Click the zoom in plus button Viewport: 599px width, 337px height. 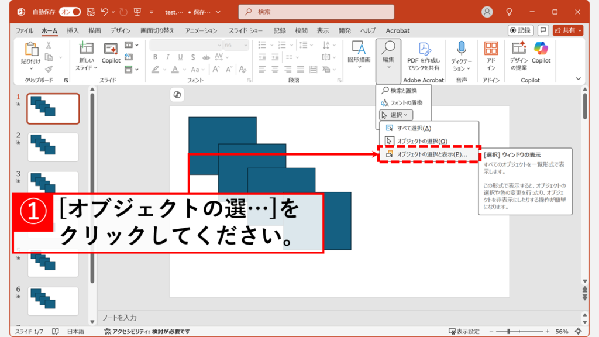point(548,331)
